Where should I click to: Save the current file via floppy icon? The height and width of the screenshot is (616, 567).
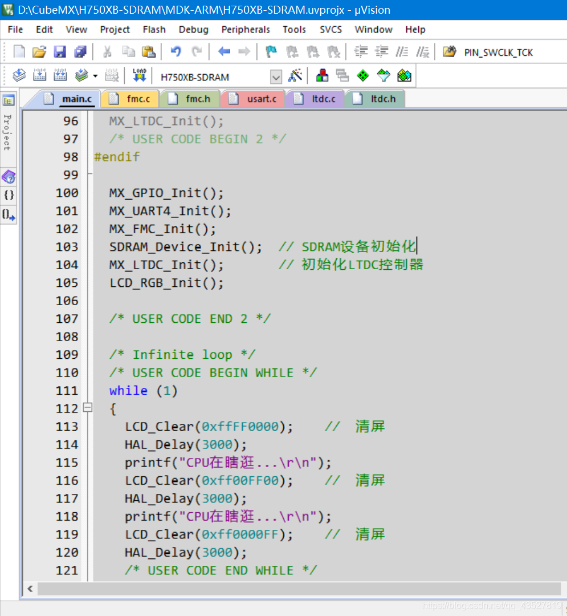coord(60,51)
